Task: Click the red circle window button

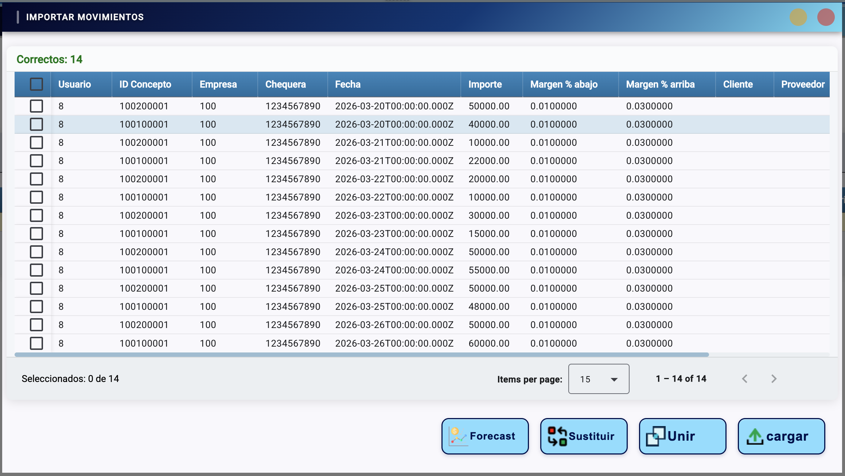Action: tap(826, 17)
